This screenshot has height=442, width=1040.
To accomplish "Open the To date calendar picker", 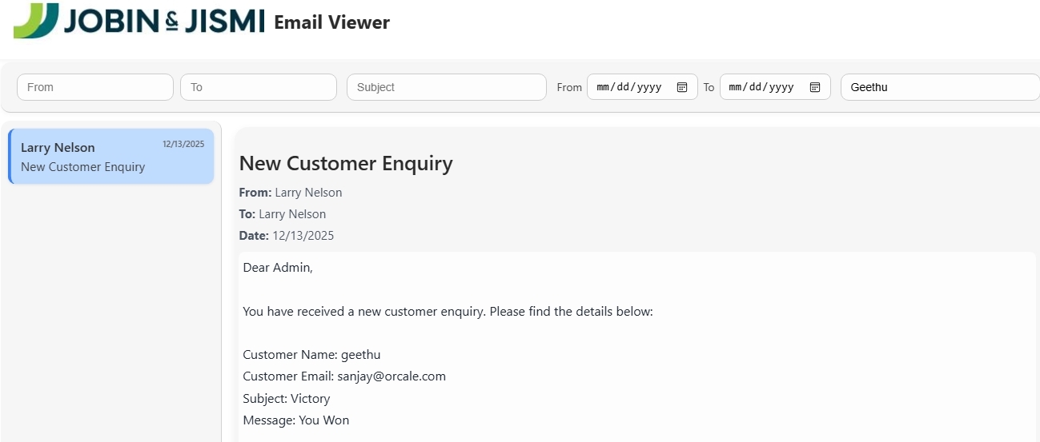I will [815, 87].
